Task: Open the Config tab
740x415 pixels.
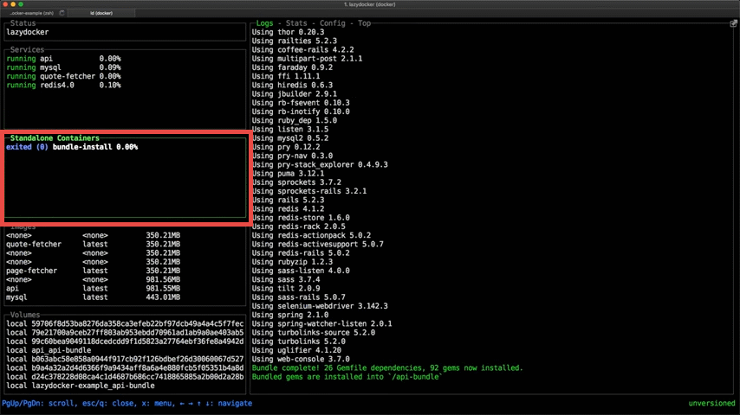Action: pyautogui.click(x=332, y=23)
